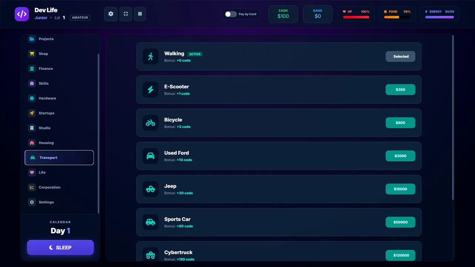Click the collapse fullscreen icon button

pos(126,14)
